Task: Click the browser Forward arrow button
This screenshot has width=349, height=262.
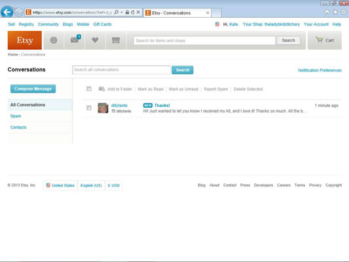Action: click(19, 12)
